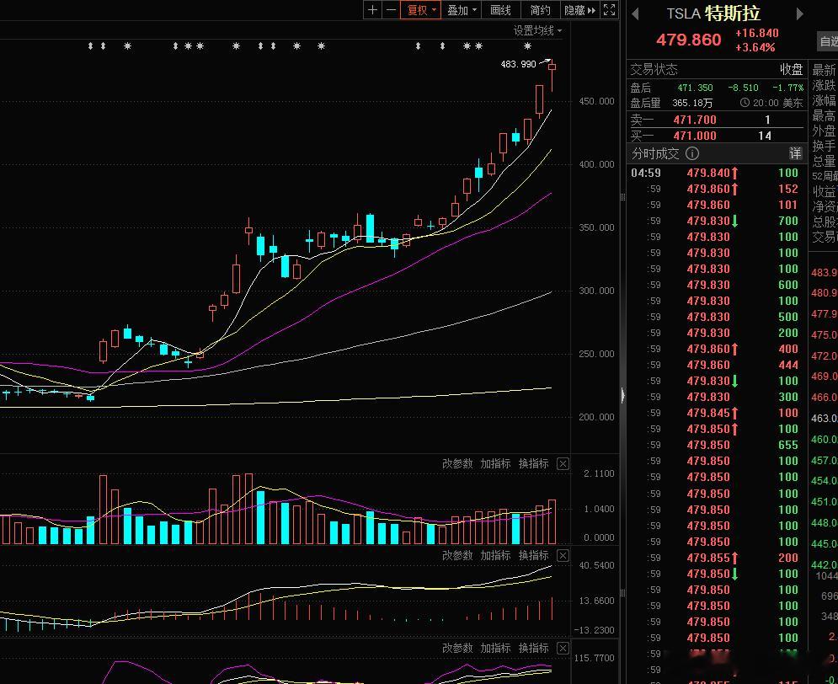
Task: Click the 收盘 trading status label
Action: [791, 69]
